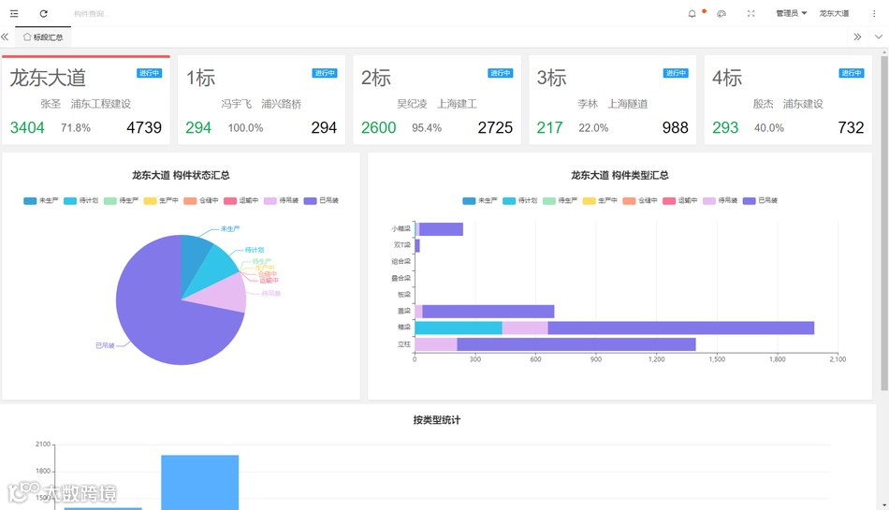Click 进行中 badge on 4标 card
The width and height of the screenshot is (889, 510).
point(852,73)
